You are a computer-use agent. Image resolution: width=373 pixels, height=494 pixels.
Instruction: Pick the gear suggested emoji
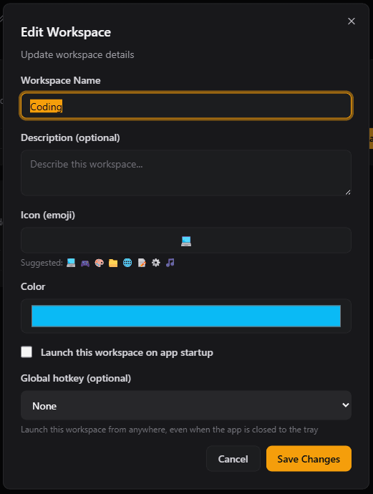coord(155,263)
